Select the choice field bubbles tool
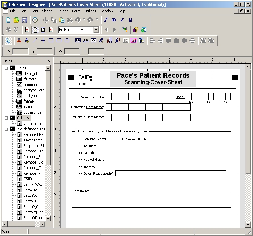The image size is (253, 236). coord(110,41)
